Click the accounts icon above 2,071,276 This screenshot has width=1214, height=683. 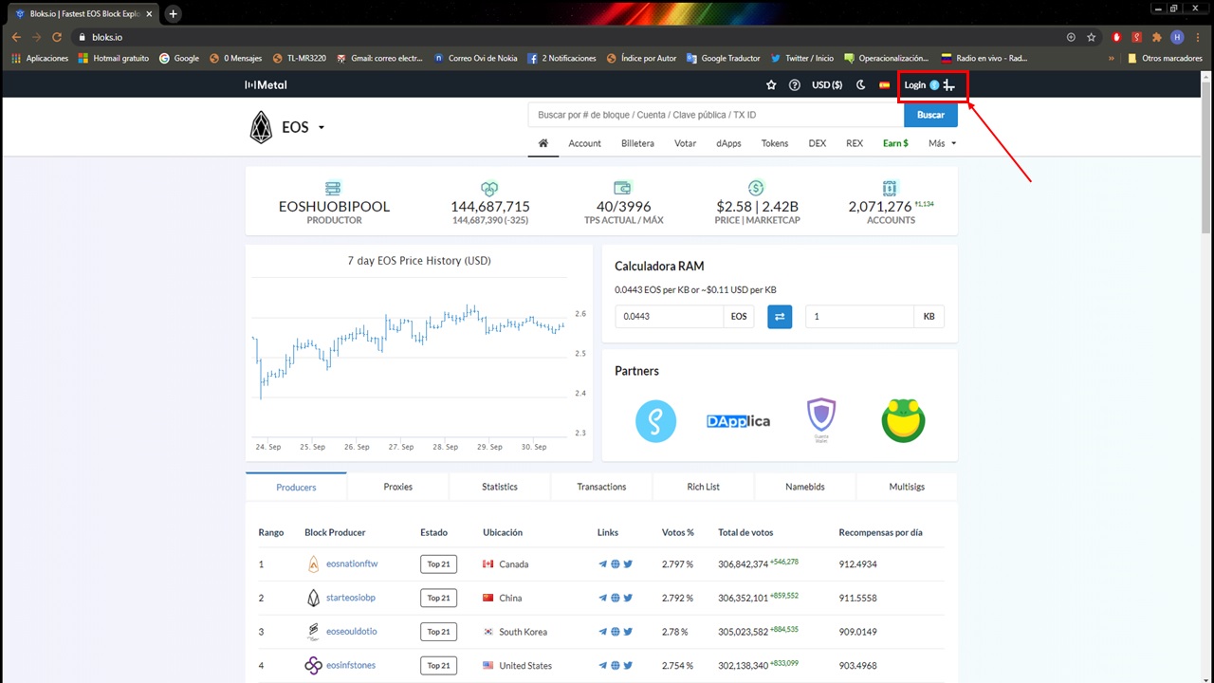[x=890, y=188]
